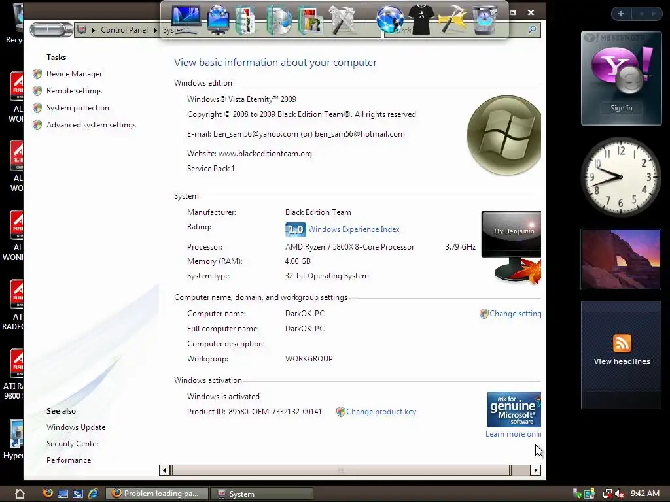This screenshot has width=670, height=502.
Task: Click the Start home button on taskbar
Action: (x=20, y=494)
